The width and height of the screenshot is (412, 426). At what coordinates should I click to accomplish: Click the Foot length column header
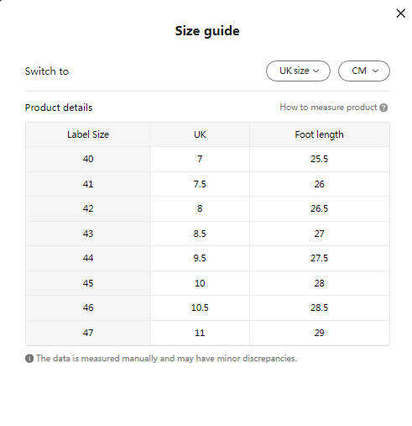pyautogui.click(x=319, y=134)
